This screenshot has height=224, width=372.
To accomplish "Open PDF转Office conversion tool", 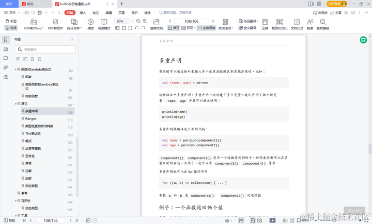I will (x=34, y=24).
